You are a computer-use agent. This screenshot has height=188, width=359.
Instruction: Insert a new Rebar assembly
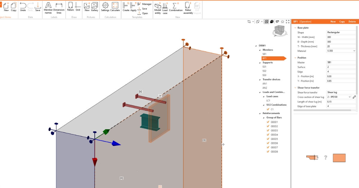(188, 7)
